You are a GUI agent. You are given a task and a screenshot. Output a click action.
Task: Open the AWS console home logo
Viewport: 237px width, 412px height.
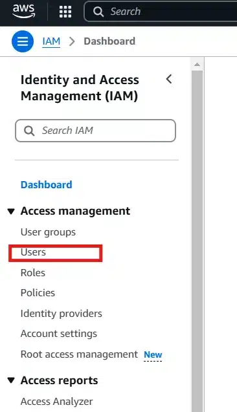[24, 12]
